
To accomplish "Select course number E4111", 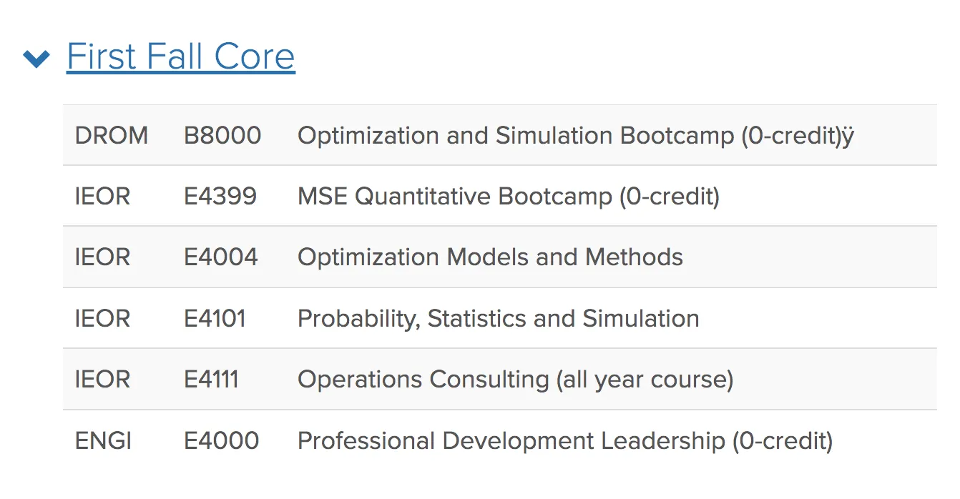I will tap(211, 379).
